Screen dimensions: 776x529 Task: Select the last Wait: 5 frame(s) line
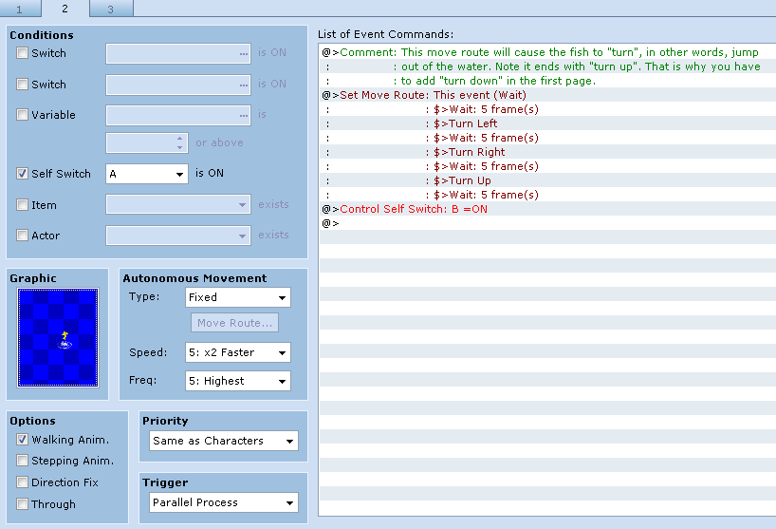point(547,195)
